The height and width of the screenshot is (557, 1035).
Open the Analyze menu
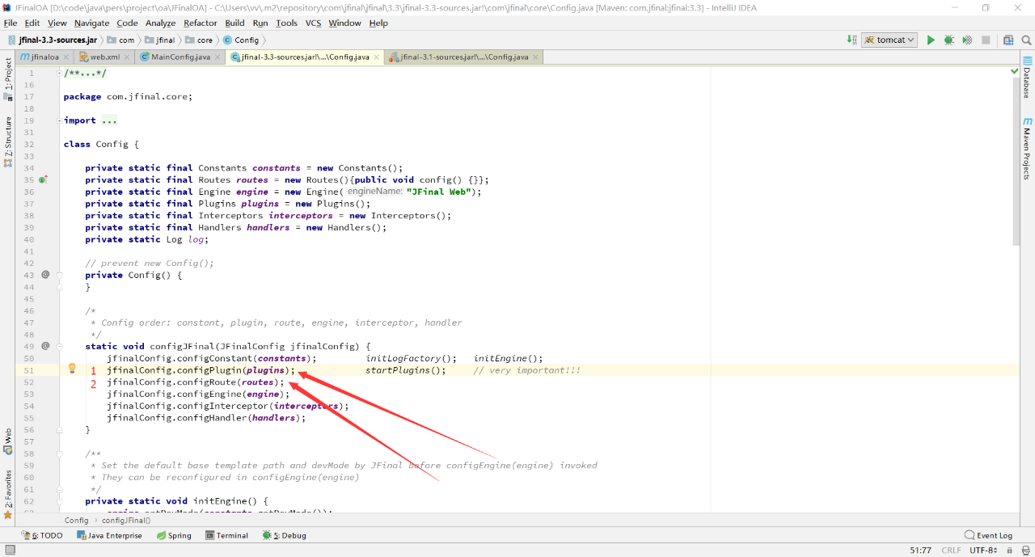pyautogui.click(x=160, y=23)
